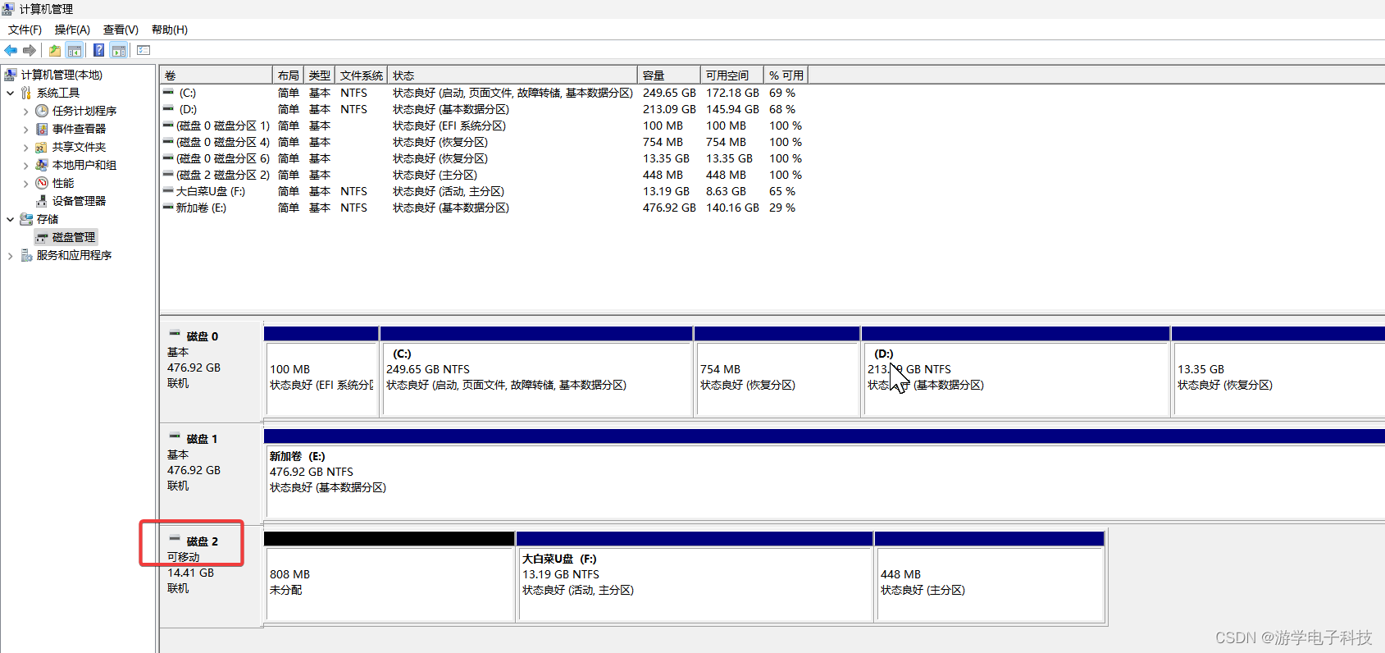This screenshot has height=653, width=1385.
Task: Collapse the 存储 tree node
Action: click(x=10, y=219)
